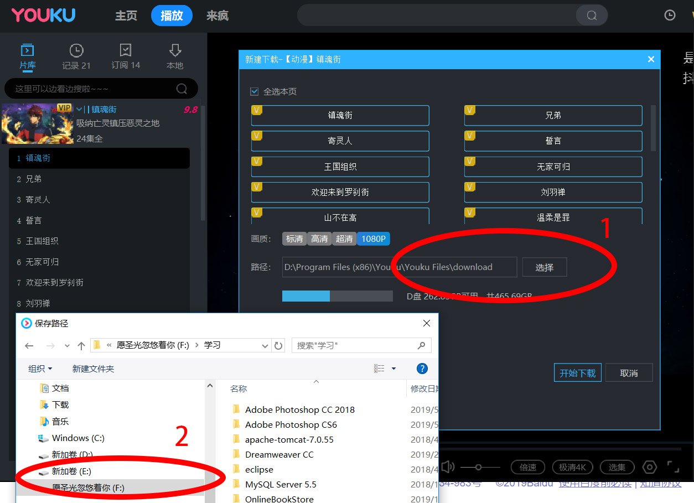Open the folder path dropdown arrow

[266, 345]
